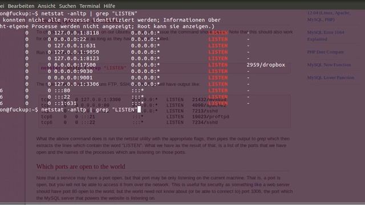This screenshot has width=365, height=205.
Task: Click the terminal prompt cursor line
Action: [x=70, y=109]
